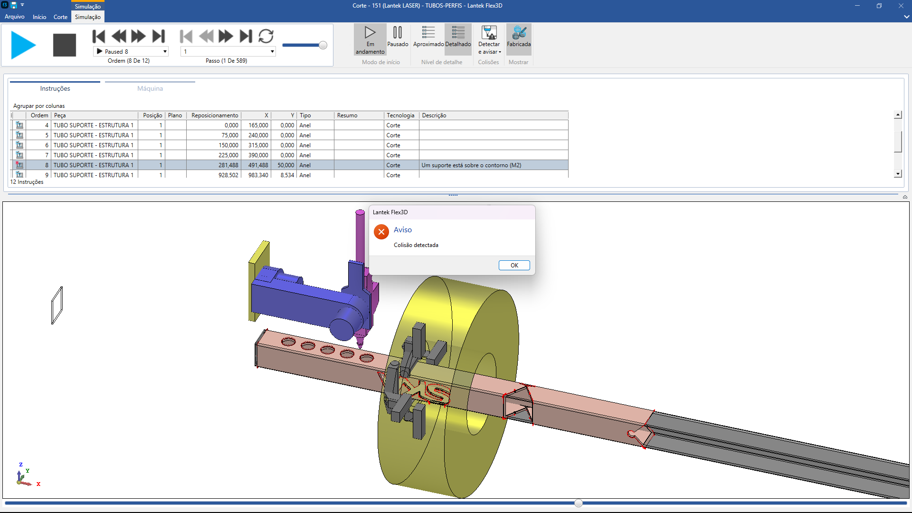The width and height of the screenshot is (912, 513).
Task: Switch to the Máquina tab
Action: click(x=150, y=88)
